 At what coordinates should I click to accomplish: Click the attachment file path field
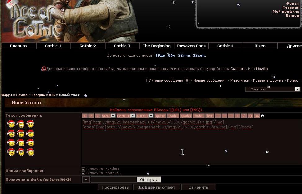pos(114,179)
